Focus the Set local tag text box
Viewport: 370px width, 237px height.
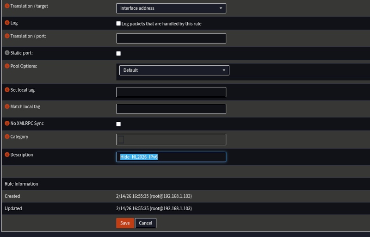pyautogui.click(x=171, y=92)
